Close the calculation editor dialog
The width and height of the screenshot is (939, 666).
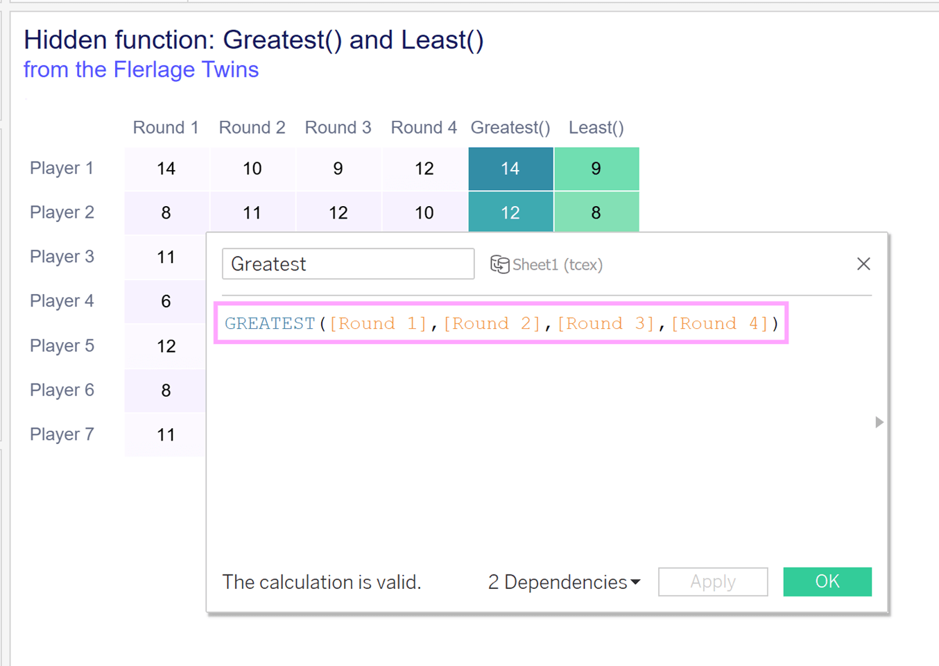[x=863, y=264]
